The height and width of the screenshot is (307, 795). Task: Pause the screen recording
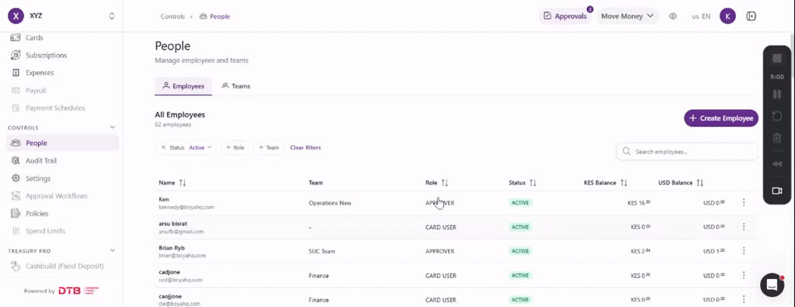[776, 95]
